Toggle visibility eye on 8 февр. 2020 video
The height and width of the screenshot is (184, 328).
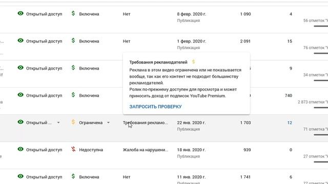coord(20,13)
